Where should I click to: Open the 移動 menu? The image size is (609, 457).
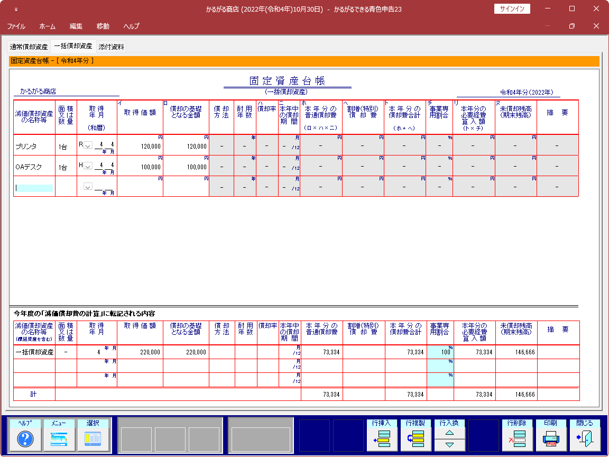(x=103, y=26)
